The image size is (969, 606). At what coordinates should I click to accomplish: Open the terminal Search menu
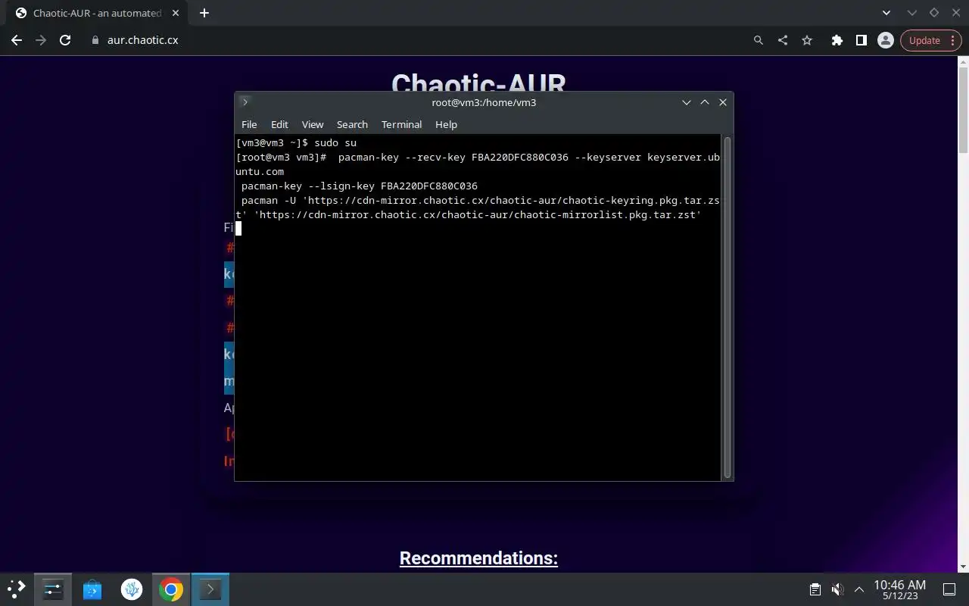[x=352, y=124]
